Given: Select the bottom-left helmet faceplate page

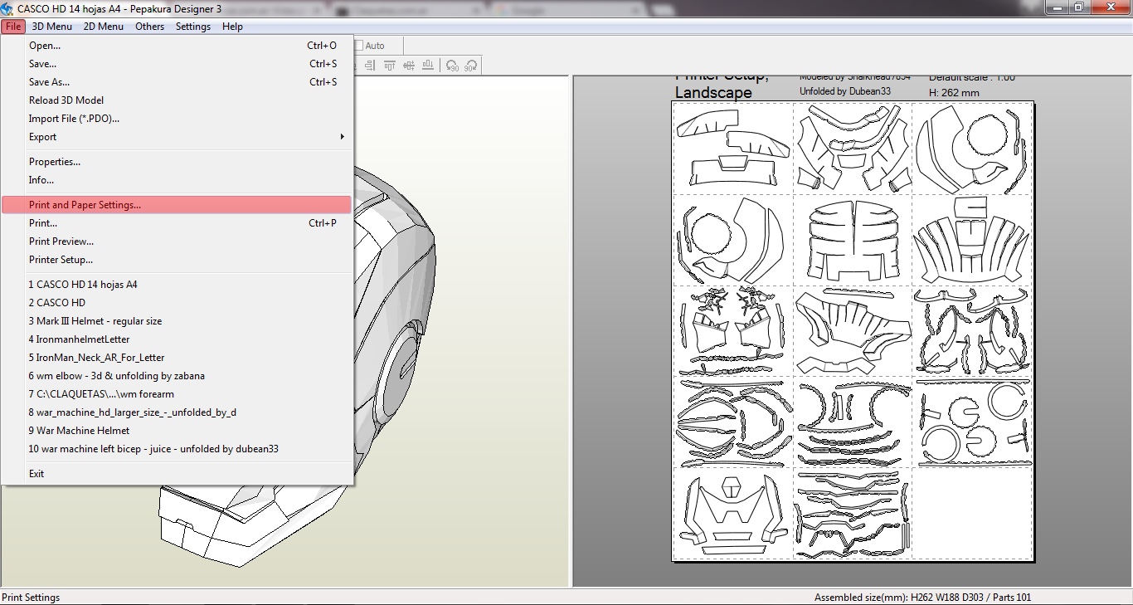Looking at the screenshot, I should coord(732,514).
